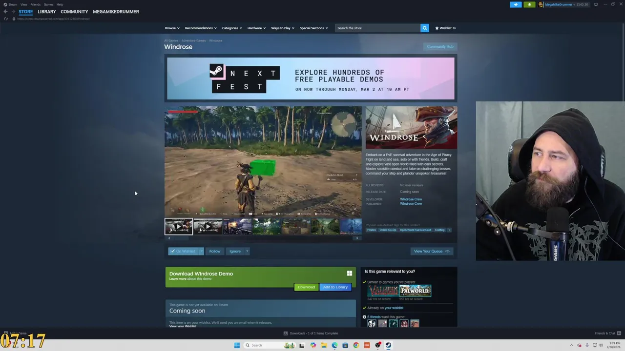The height and width of the screenshot is (351, 625).
Task: Click the Ignore button
Action: [235, 251]
